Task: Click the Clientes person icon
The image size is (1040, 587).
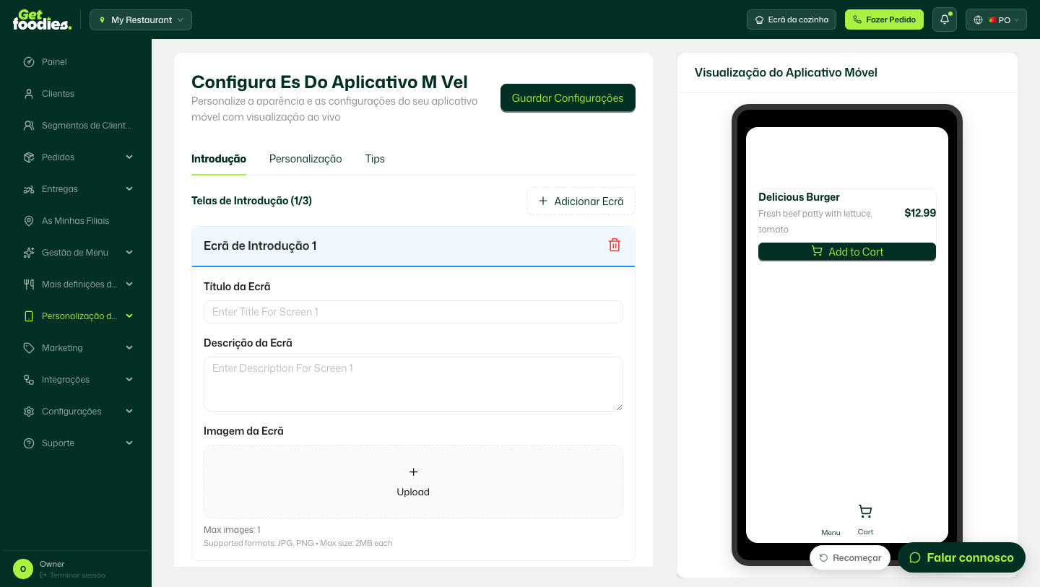Action: [x=29, y=94]
